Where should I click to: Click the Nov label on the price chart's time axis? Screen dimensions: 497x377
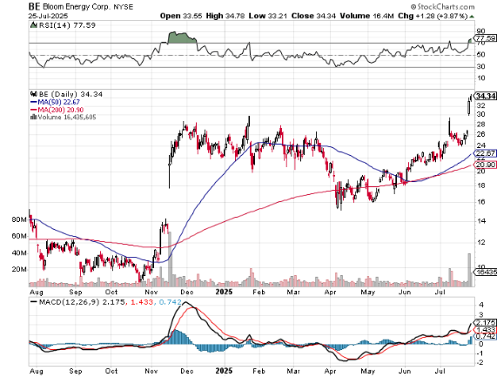(x=151, y=292)
